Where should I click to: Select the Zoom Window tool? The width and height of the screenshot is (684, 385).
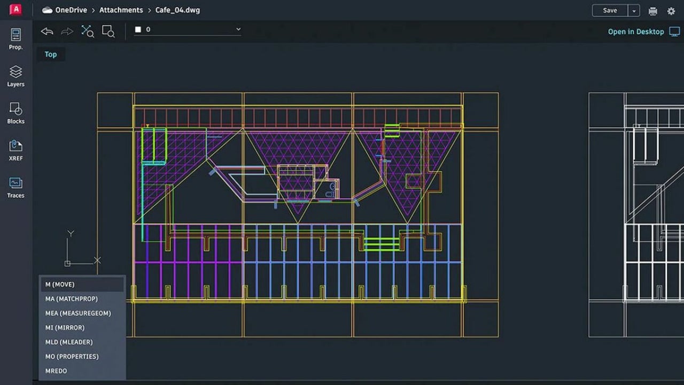click(x=108, y=31)
